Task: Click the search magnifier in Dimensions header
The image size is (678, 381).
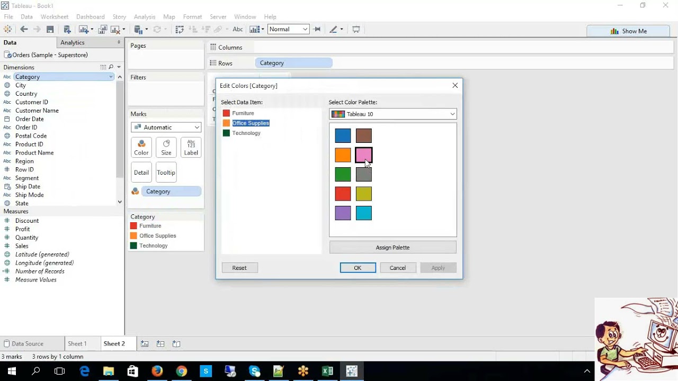Action: pos(111,67)
